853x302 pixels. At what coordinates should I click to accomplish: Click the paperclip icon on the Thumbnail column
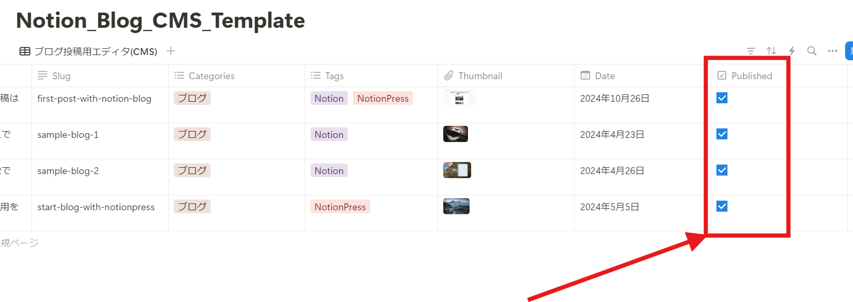click(x=449, y=75)
